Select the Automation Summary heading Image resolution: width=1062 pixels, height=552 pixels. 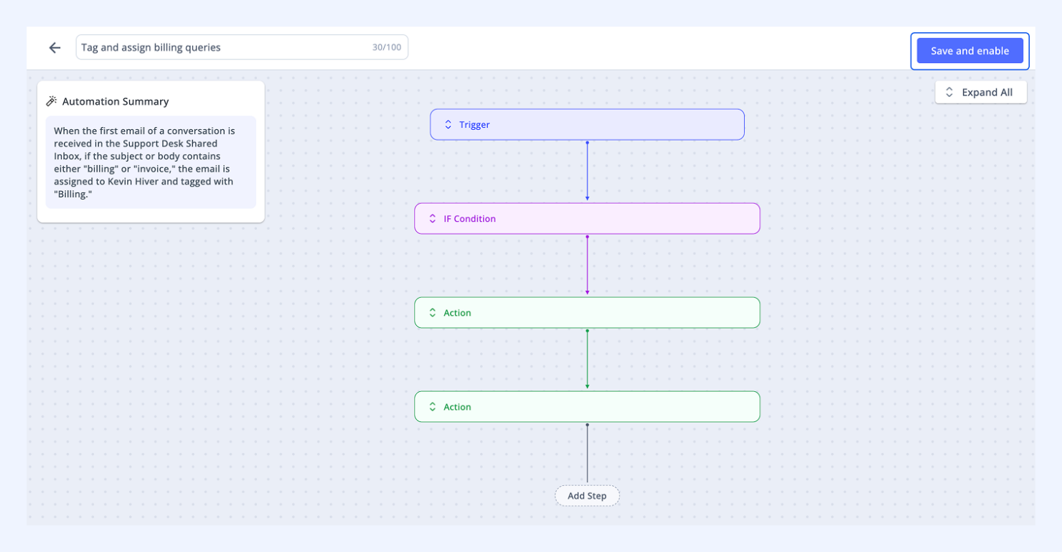(116, 101)
